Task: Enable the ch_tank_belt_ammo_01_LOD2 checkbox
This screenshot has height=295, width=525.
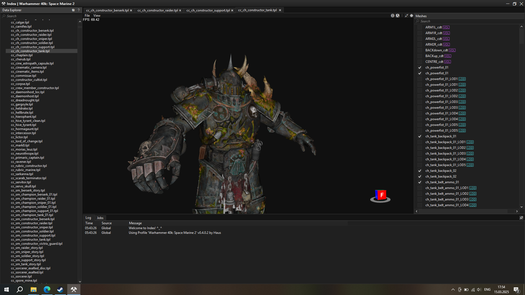Action: click(x=420, y=194)
